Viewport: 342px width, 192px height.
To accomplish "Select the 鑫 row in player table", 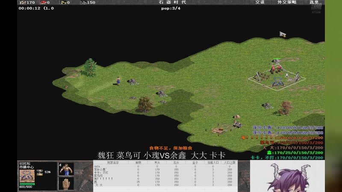I will [165, 182].
